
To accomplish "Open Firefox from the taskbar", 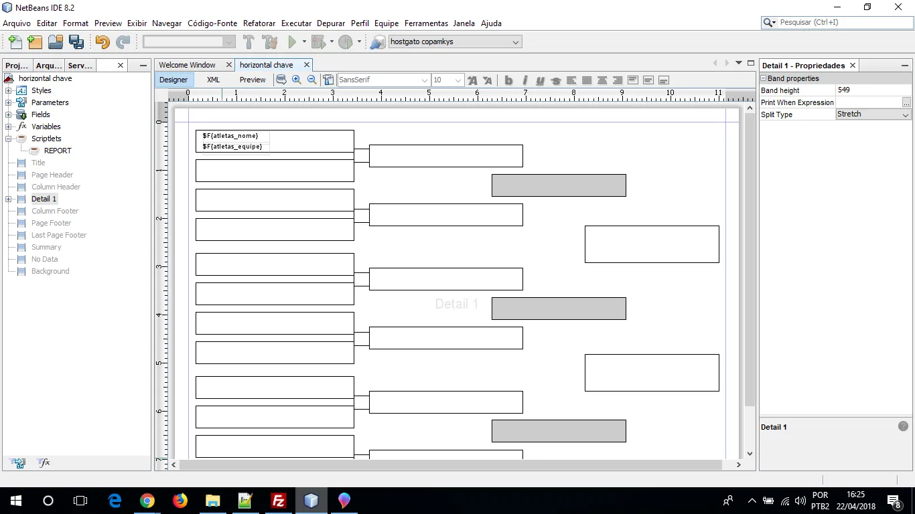I will (x=180, y=501).
